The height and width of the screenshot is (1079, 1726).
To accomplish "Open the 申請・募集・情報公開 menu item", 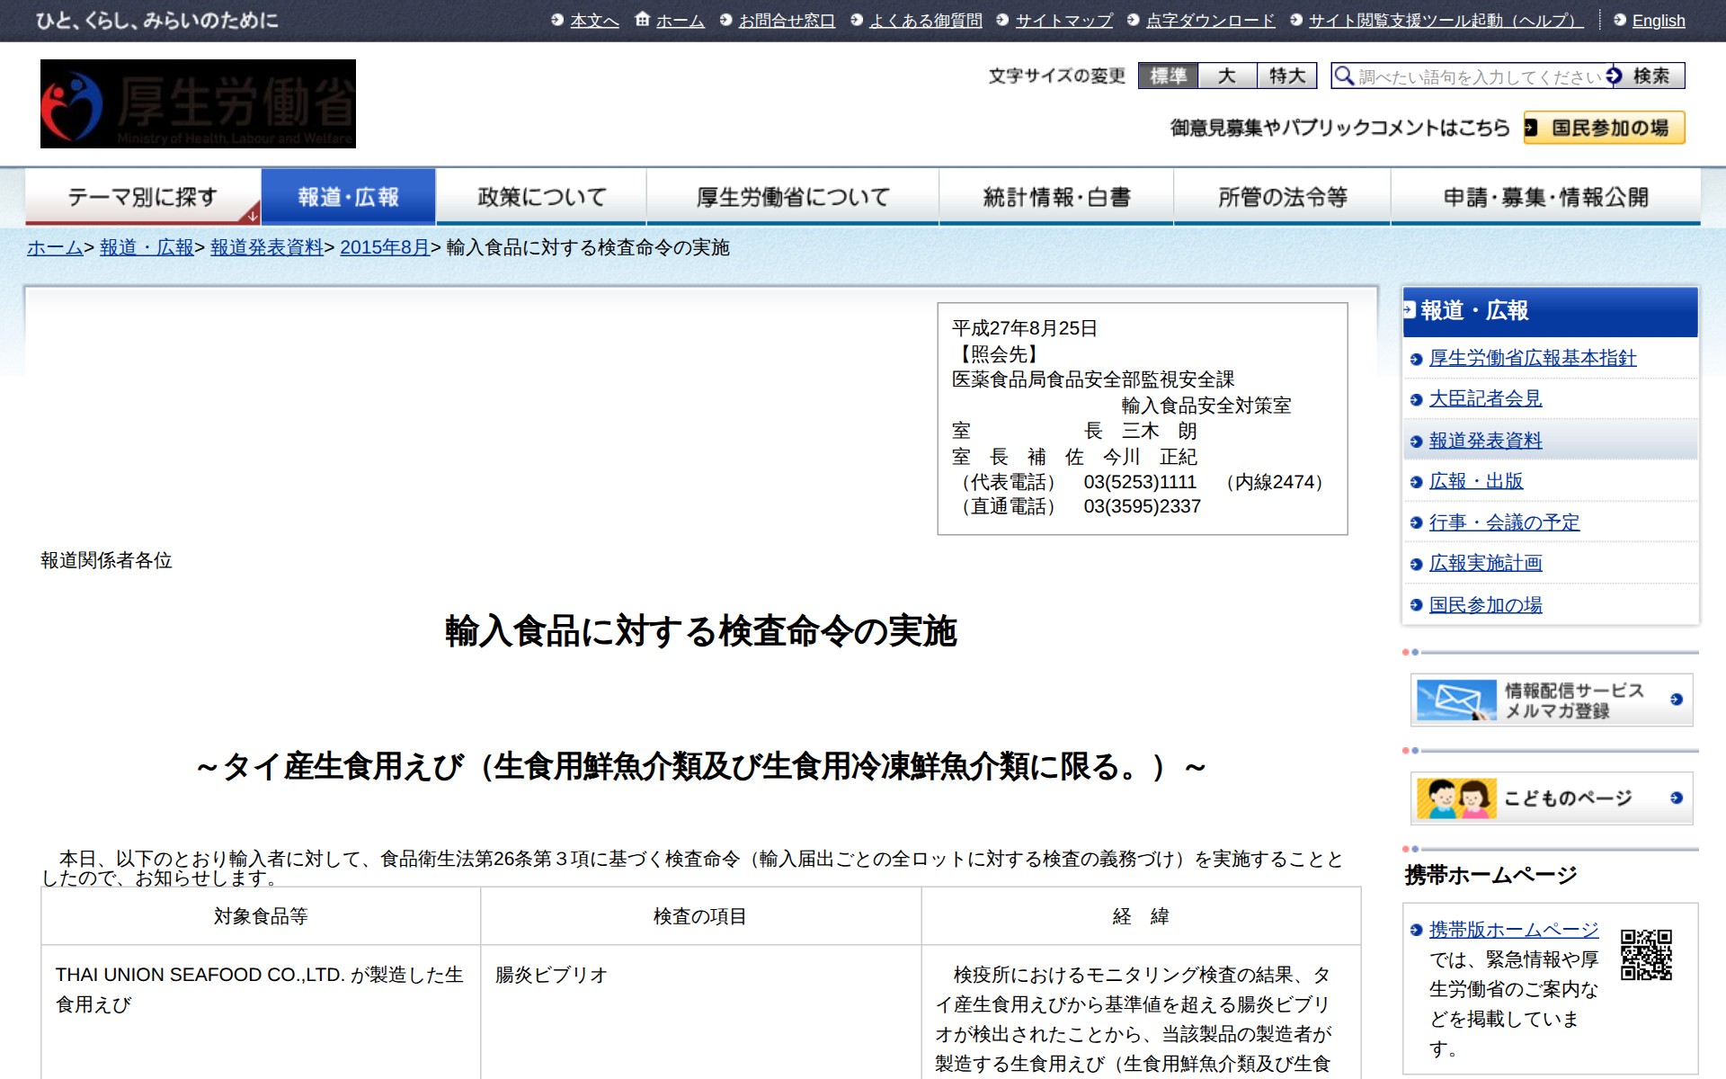I will pyautogui.click(x=1544, y=194).
